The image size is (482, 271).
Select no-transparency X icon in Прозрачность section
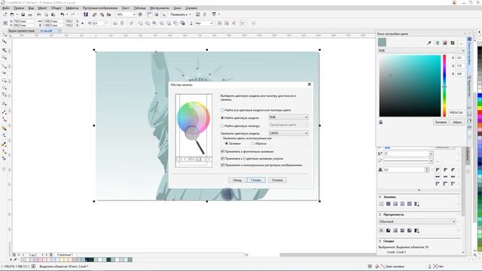coord(382,230)
